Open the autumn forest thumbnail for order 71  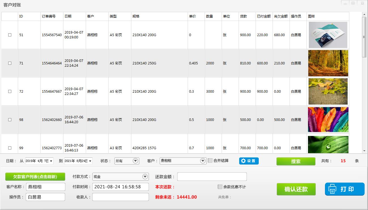coord(328,63)
